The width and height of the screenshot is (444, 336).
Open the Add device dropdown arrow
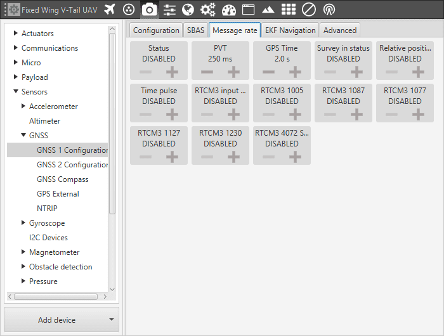112,320
